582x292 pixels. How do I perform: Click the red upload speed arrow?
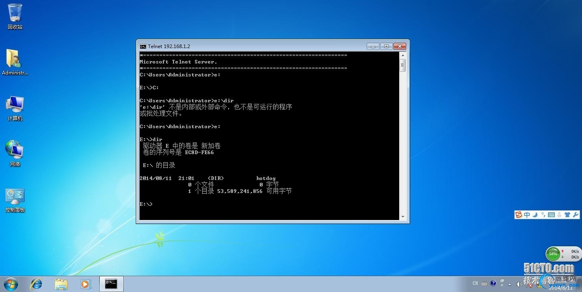coord(563,251)
